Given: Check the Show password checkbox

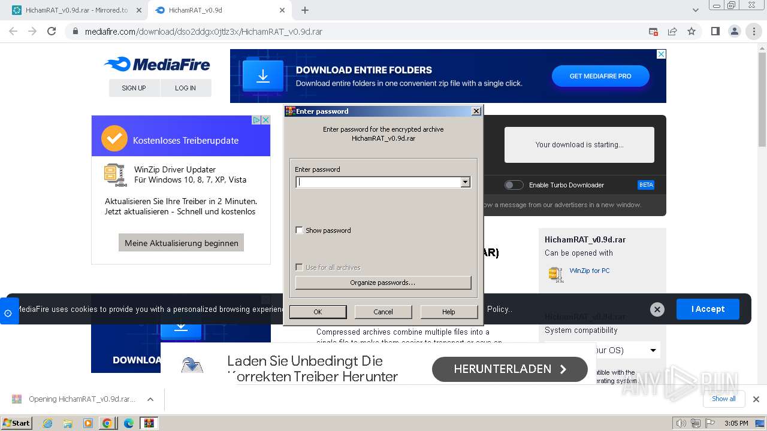Looking at the screenshot, I should pyautogui.click(x=300, y=230).
